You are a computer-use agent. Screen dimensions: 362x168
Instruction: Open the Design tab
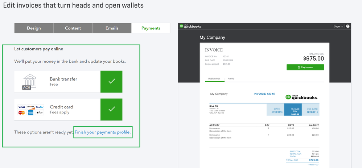click(x=34, y=28)
